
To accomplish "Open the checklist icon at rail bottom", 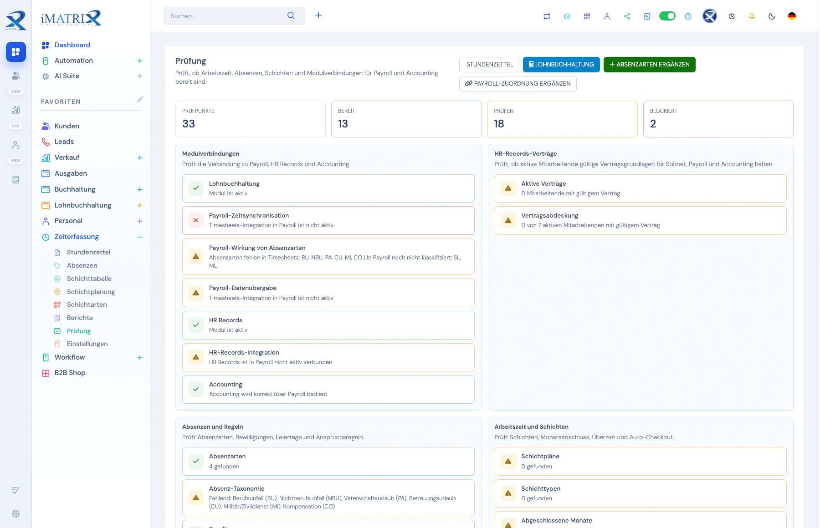I will tap(15, 490).
